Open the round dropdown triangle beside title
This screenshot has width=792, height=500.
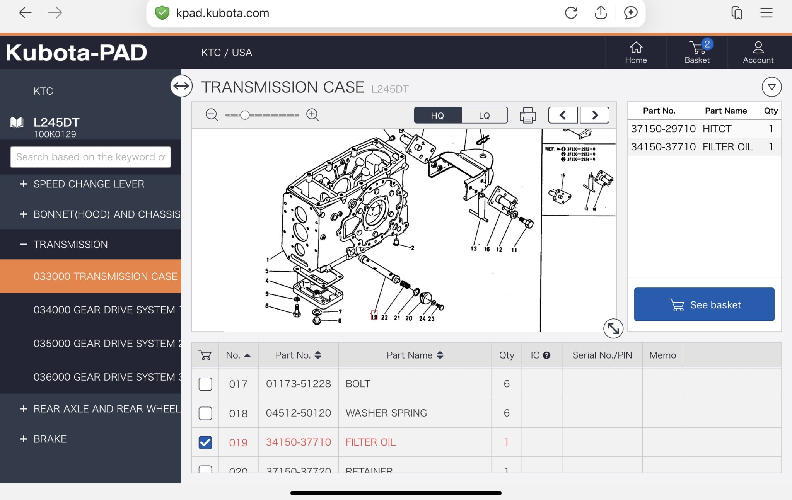772,87
